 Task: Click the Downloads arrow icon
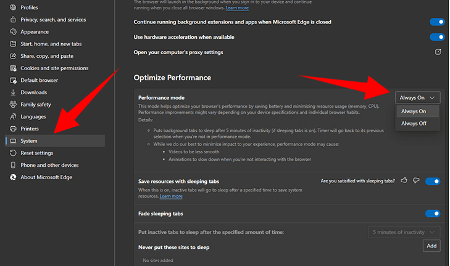point(13,92)
